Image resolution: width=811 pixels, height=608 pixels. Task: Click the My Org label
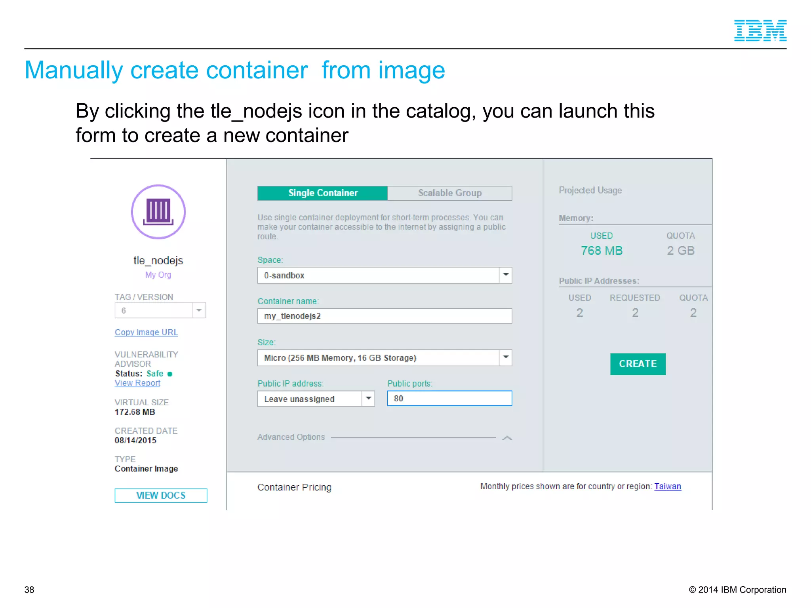(x=158, y=275)
